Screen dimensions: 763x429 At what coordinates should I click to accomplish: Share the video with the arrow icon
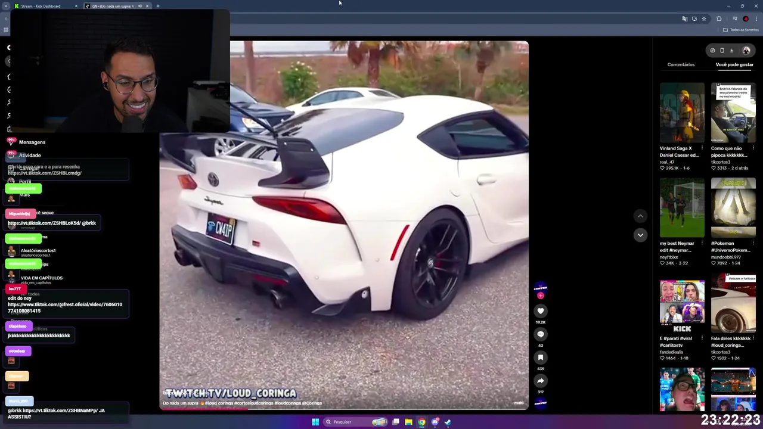tap(541, 381)
